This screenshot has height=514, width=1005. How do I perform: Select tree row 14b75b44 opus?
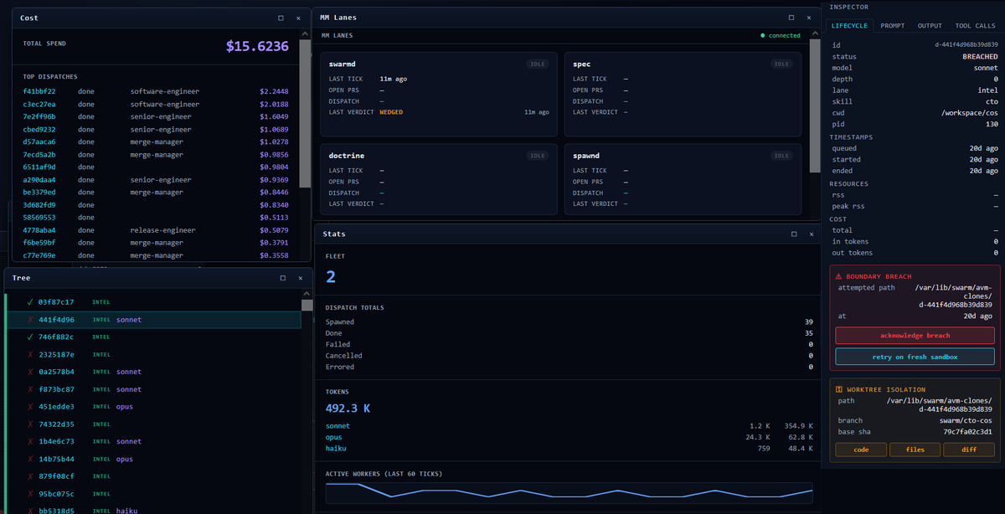[x=153, y=459]
